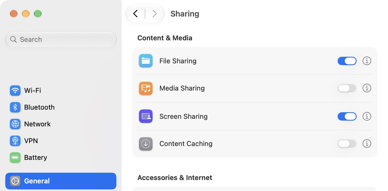Click the search magnifying glass icon
This screenshot has height=191, width=388.
point(13,39)
